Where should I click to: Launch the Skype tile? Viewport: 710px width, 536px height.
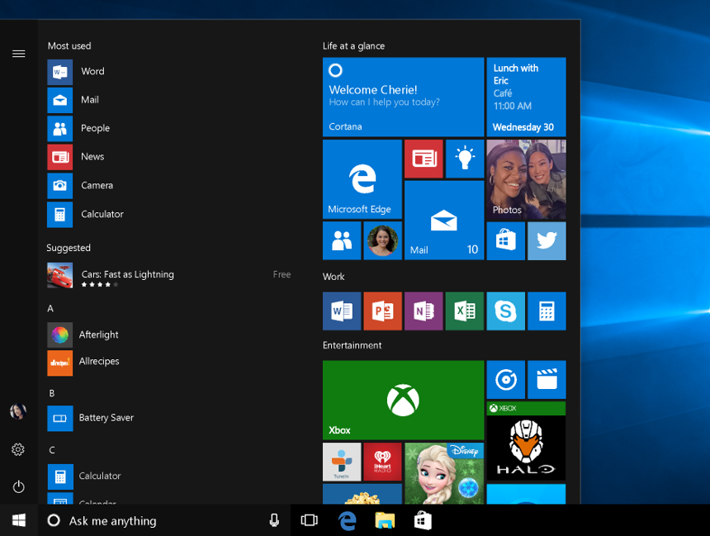point(506,311)
